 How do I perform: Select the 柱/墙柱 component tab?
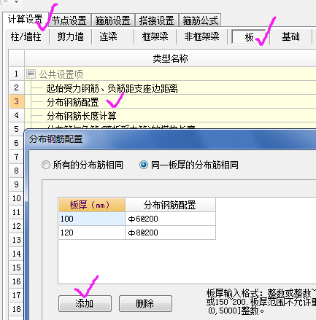pos(26,37)
